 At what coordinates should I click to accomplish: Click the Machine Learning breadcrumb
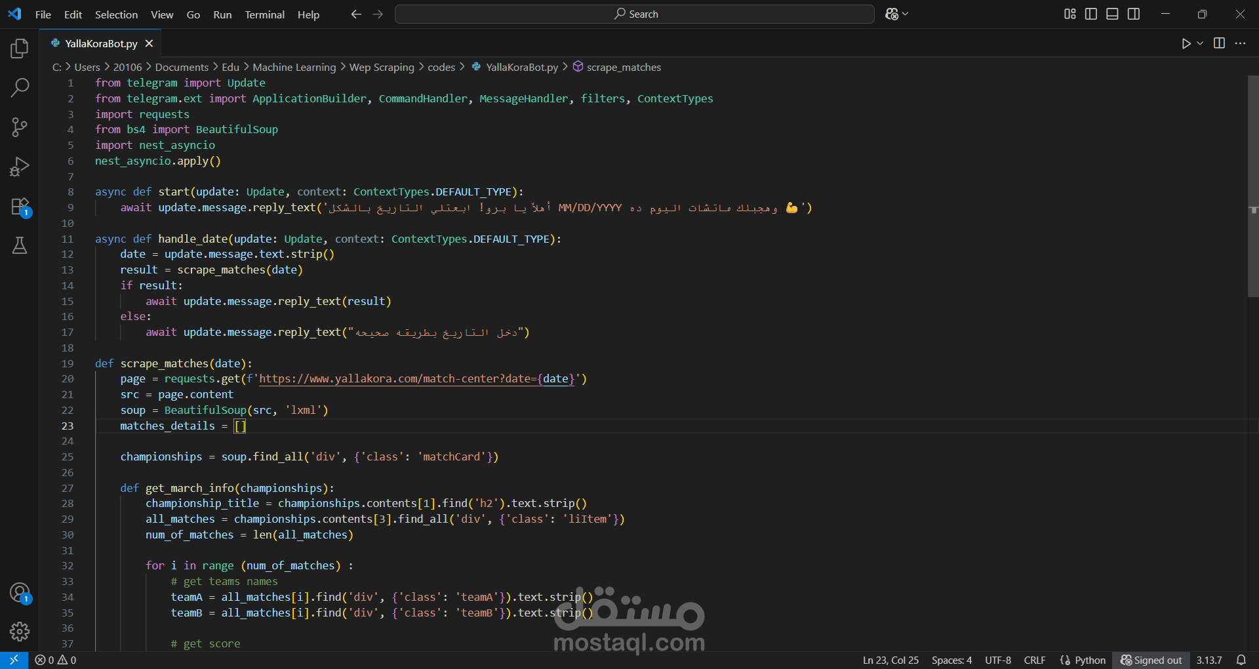[x=294, y=67]
